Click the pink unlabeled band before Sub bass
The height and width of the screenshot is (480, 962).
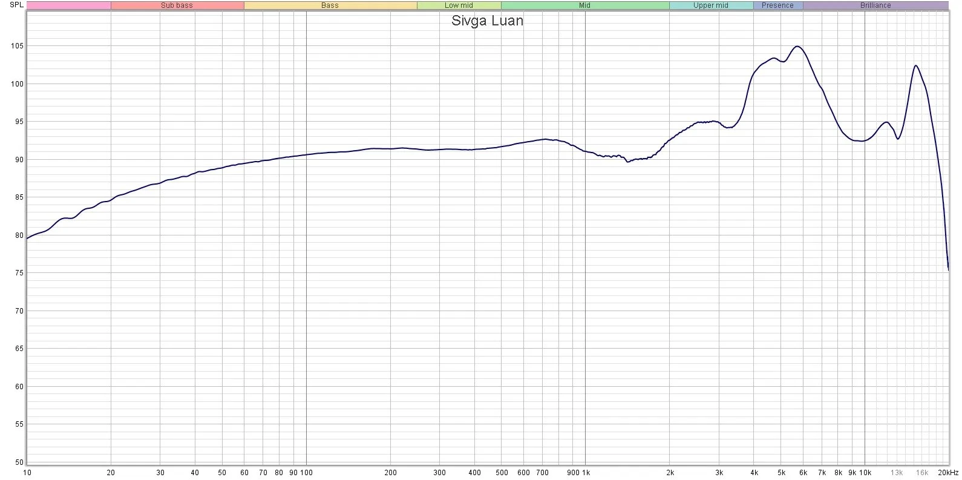pyautogui.click(x=69, y=5)
